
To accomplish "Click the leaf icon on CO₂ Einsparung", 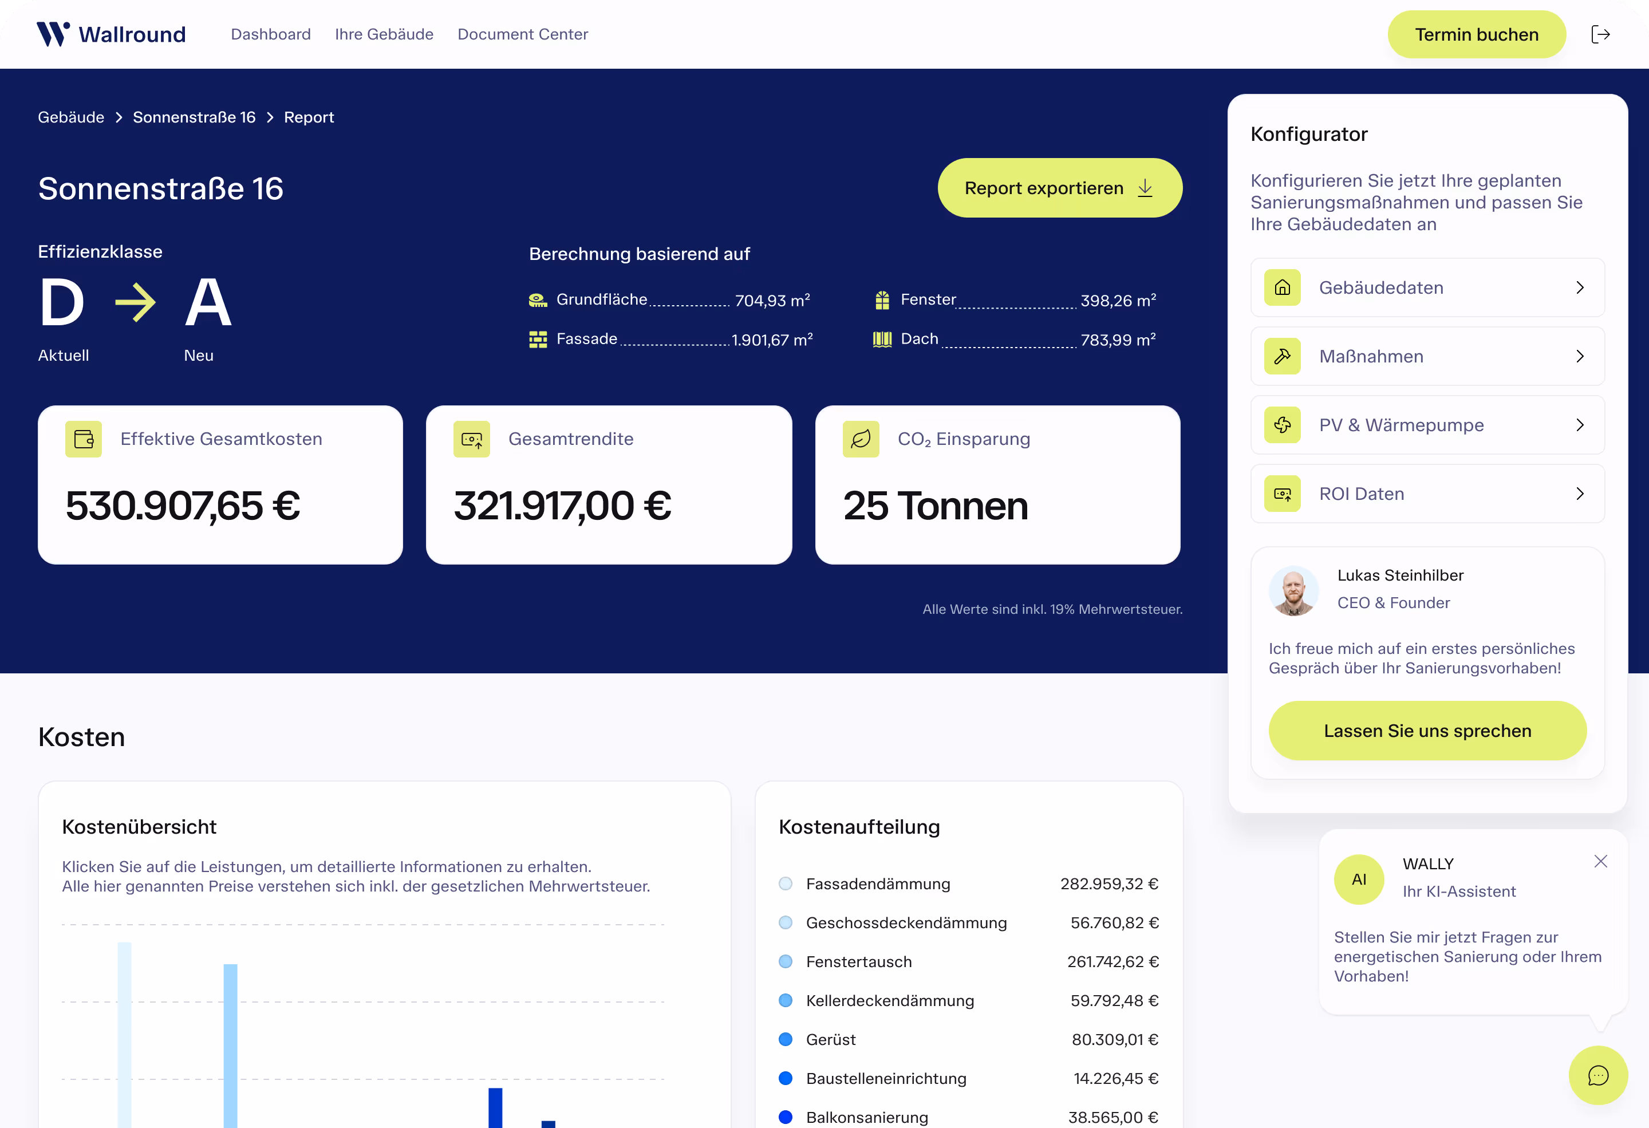I will pyautogui.click(x=861, y=439).
